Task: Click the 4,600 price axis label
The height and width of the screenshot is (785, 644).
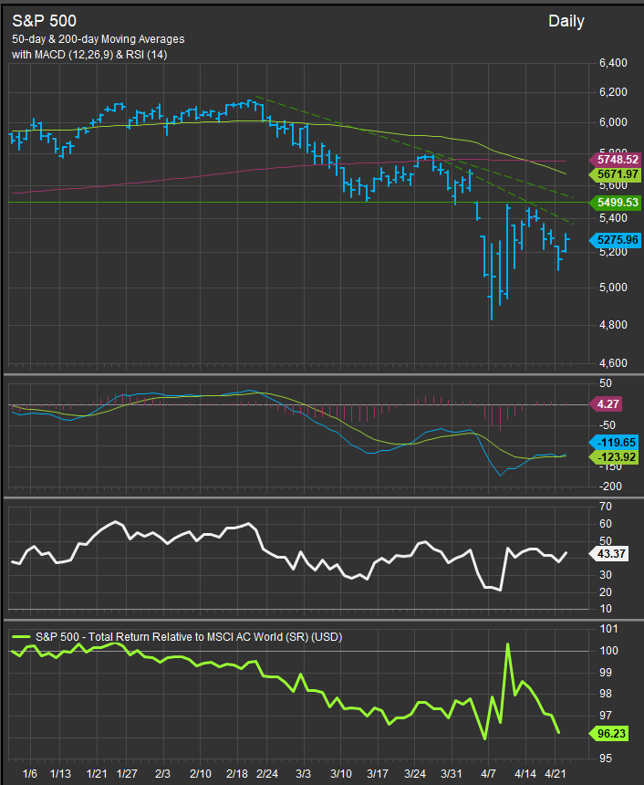Action: [613, 363]
